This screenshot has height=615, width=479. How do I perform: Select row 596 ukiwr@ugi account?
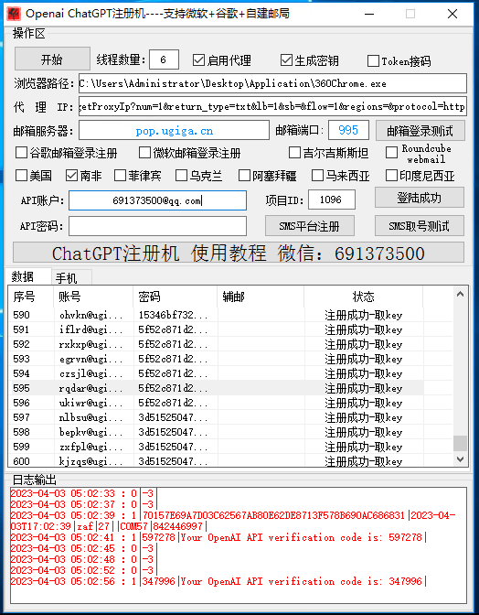click(230, 403)
